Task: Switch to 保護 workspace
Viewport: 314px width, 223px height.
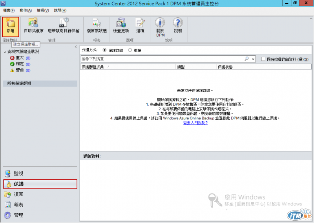Action: click(x=40, y=184)
